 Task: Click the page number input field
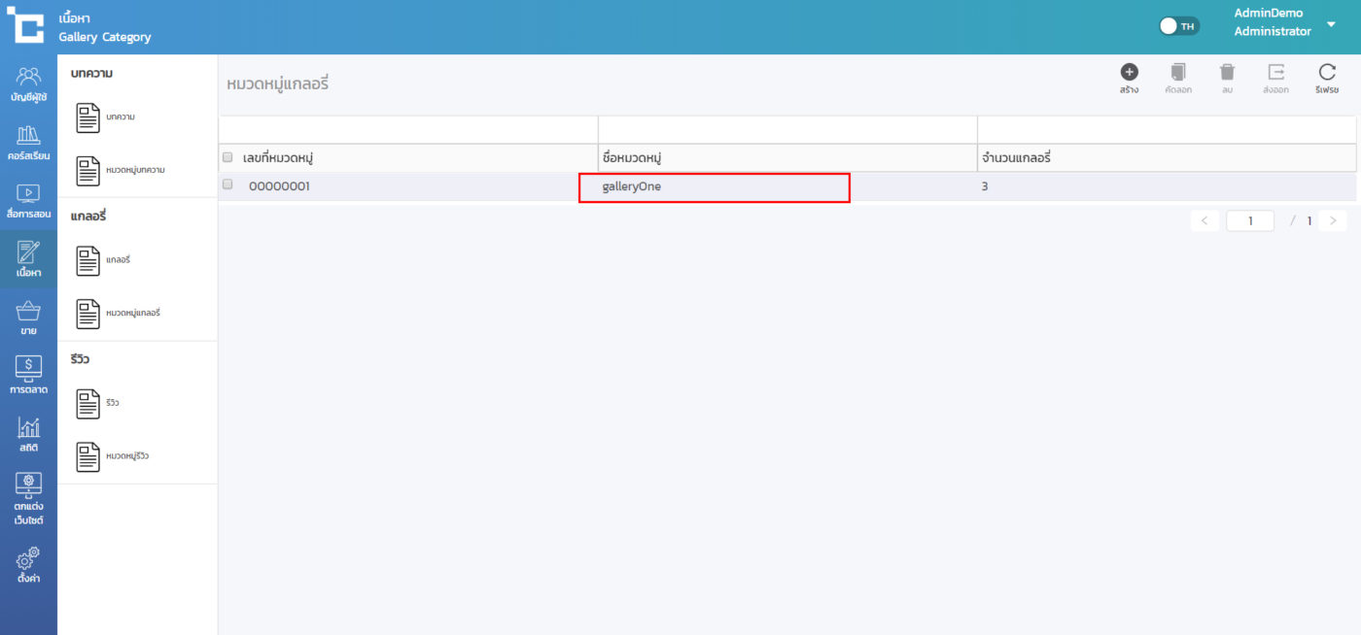click(1250, 220)
